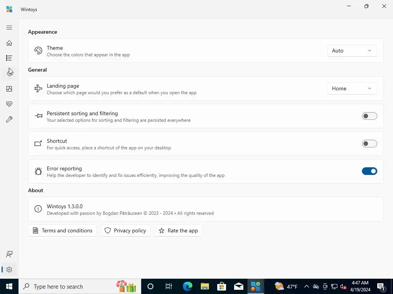Open the weather widget showing 47°F

tap(286, 286)
